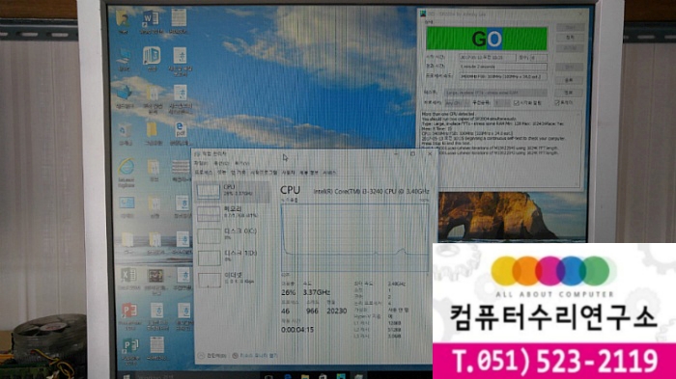
Task: Open the Word 2016 desktop shortcut
Action: pos(151,21)
